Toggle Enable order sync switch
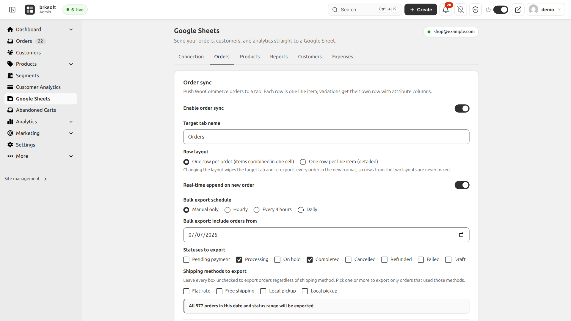The image size is (571, 321). pyautogui.click(x=462, y=108)
